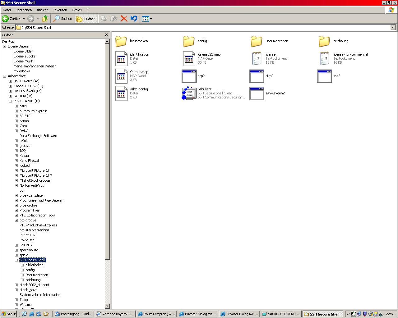The width and height of the screenshot is (398, 318).
Task: Open the Extras menu
Action: pyautogui.click(x=76, y=10)
